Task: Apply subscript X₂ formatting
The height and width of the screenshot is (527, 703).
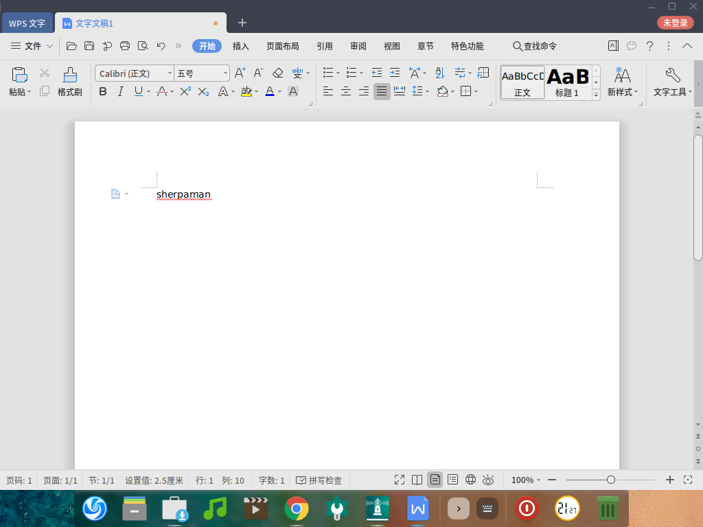Action: [x=203, y=91]
